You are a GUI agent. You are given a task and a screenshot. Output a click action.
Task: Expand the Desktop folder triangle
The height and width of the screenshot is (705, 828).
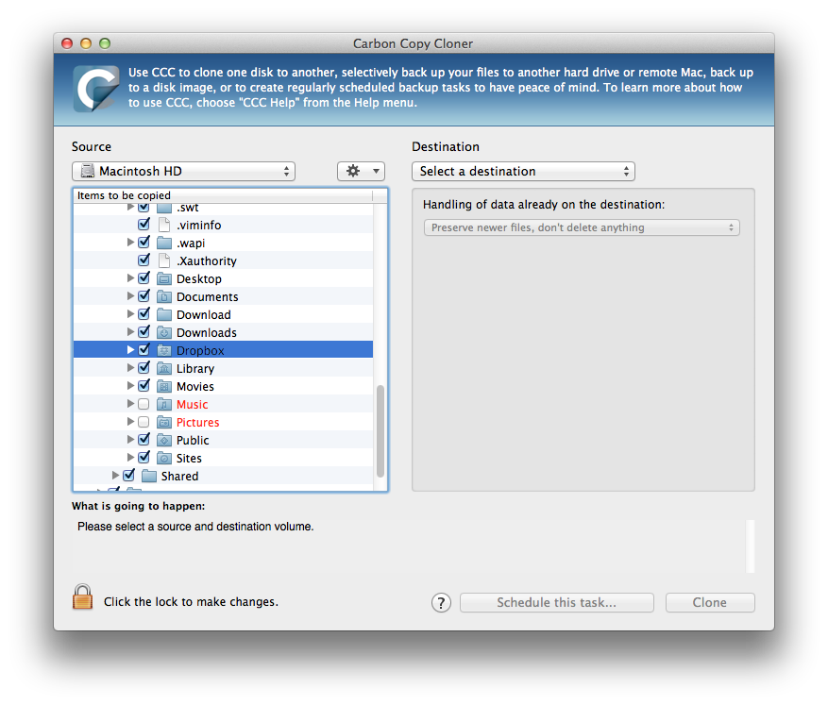(x=130, y=278)
